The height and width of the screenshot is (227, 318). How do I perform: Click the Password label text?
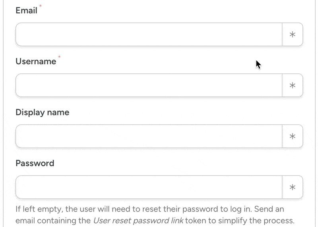35,163
